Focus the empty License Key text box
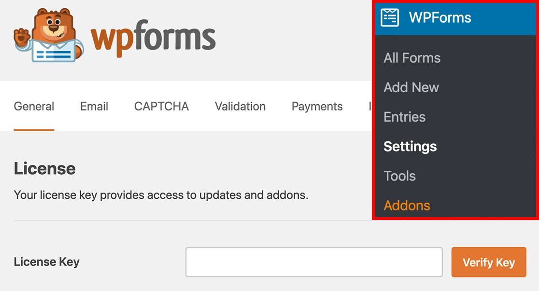 coord(314,262)
